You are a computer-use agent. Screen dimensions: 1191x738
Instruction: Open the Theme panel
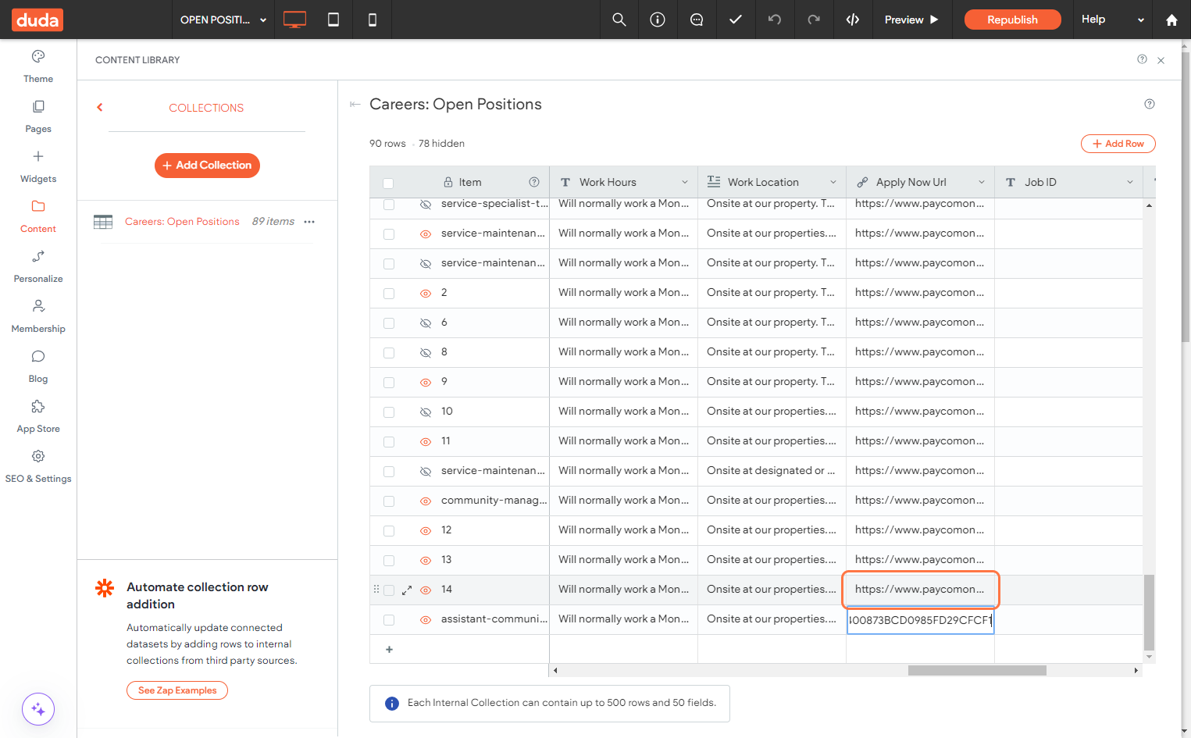coord(38,66)
